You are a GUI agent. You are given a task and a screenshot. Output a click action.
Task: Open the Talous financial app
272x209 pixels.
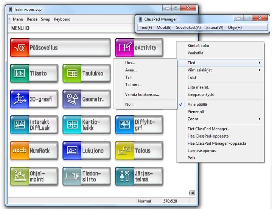[x=139, y=150]
